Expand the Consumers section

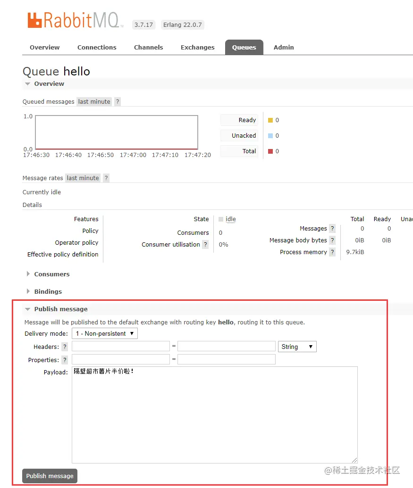(52, 274)
